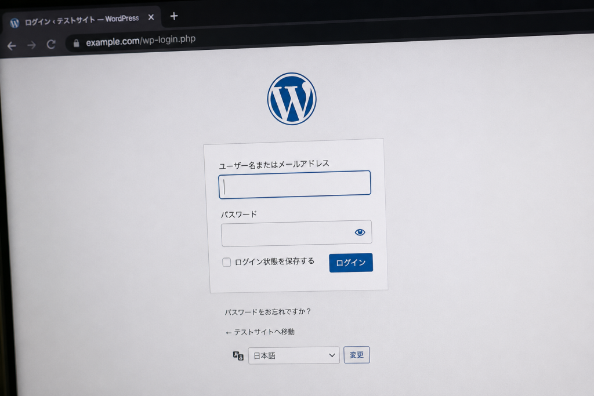
Task: Click the blue ログイン button
Action: tap(351, 263)
